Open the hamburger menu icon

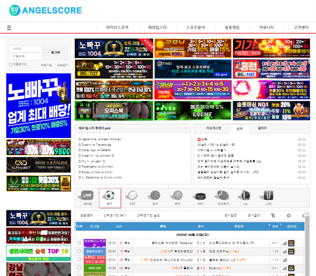pyautogui.click(x=9, y=28)
